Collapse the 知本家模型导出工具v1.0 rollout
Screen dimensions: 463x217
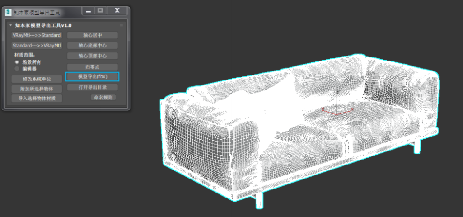11,25
